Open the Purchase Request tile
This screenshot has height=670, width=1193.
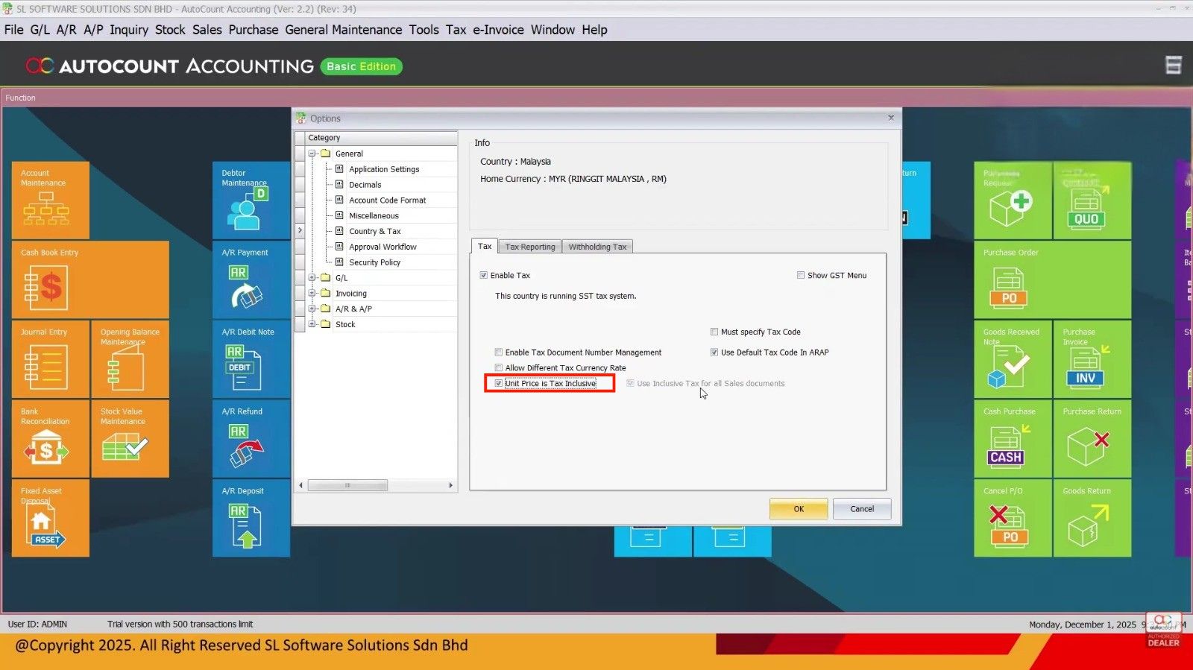tap(1013, 200)
